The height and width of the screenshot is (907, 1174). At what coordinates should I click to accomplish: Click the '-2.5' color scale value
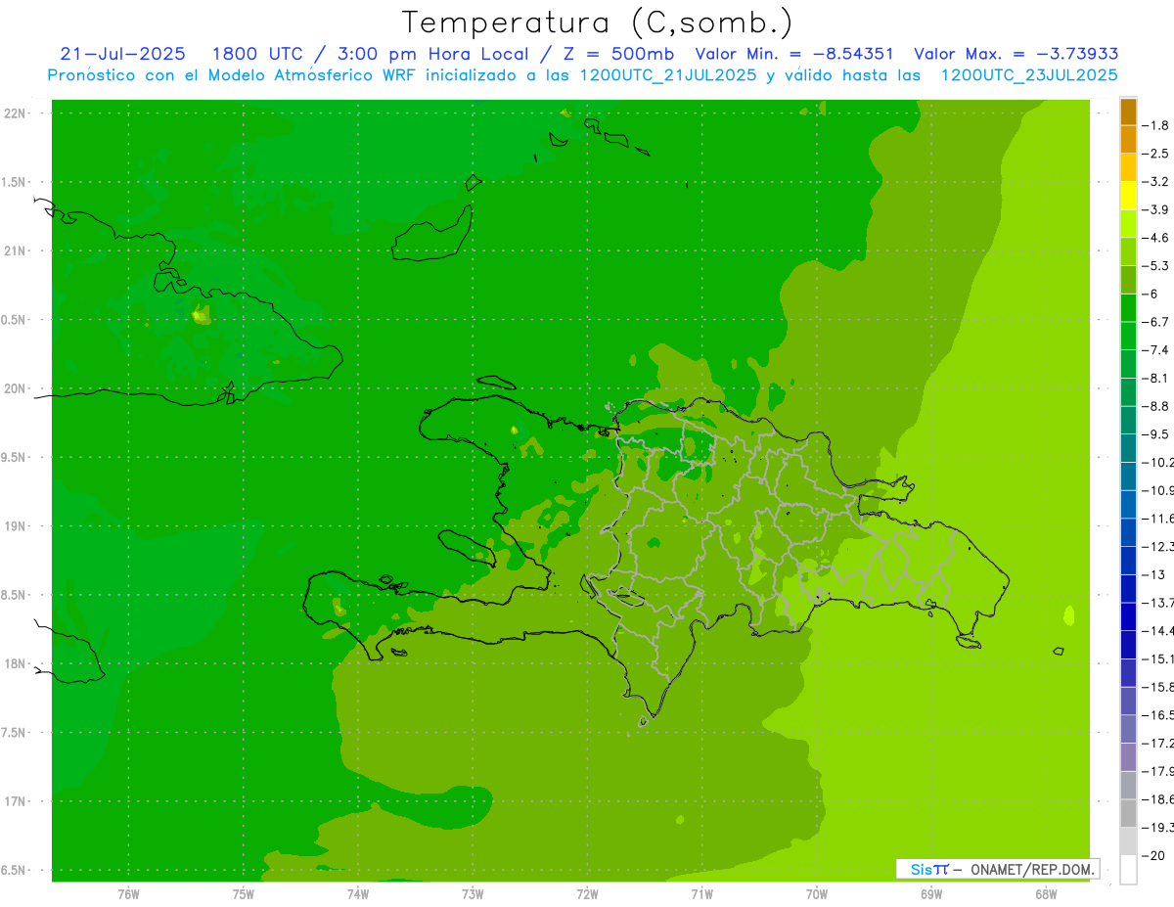1156,154
